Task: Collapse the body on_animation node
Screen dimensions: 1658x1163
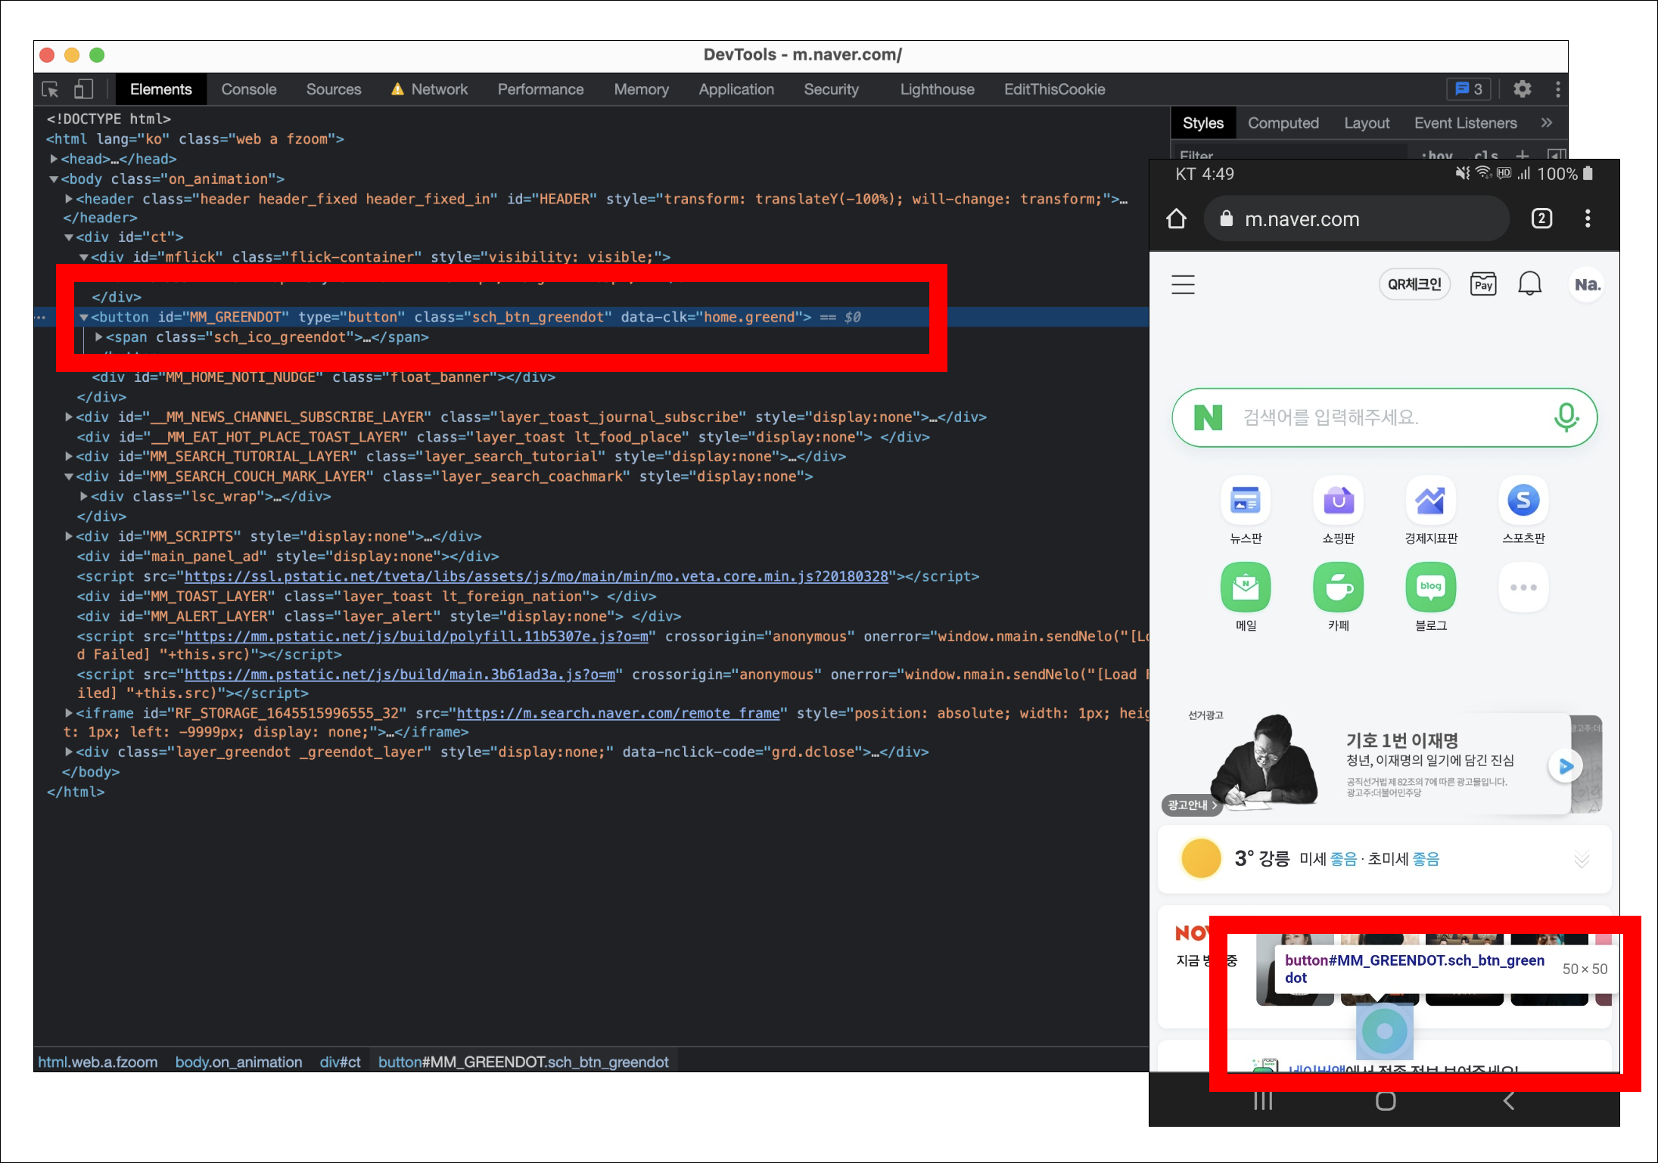Action: pyautogui.click(x=54, y=179)
